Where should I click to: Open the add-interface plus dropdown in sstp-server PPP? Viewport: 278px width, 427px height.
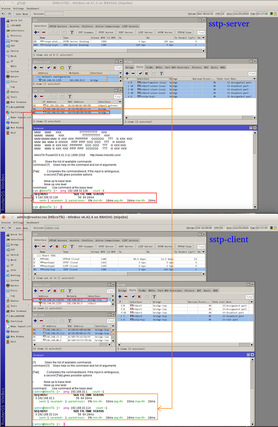pos(36,32)
